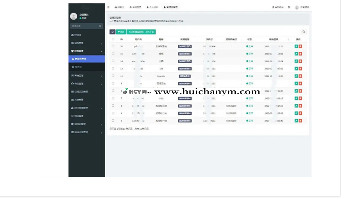Click the sidebar menu search magnifier
Image resolution: width=341 pixels, height=198 pixels.
click(x=100, y=26)
